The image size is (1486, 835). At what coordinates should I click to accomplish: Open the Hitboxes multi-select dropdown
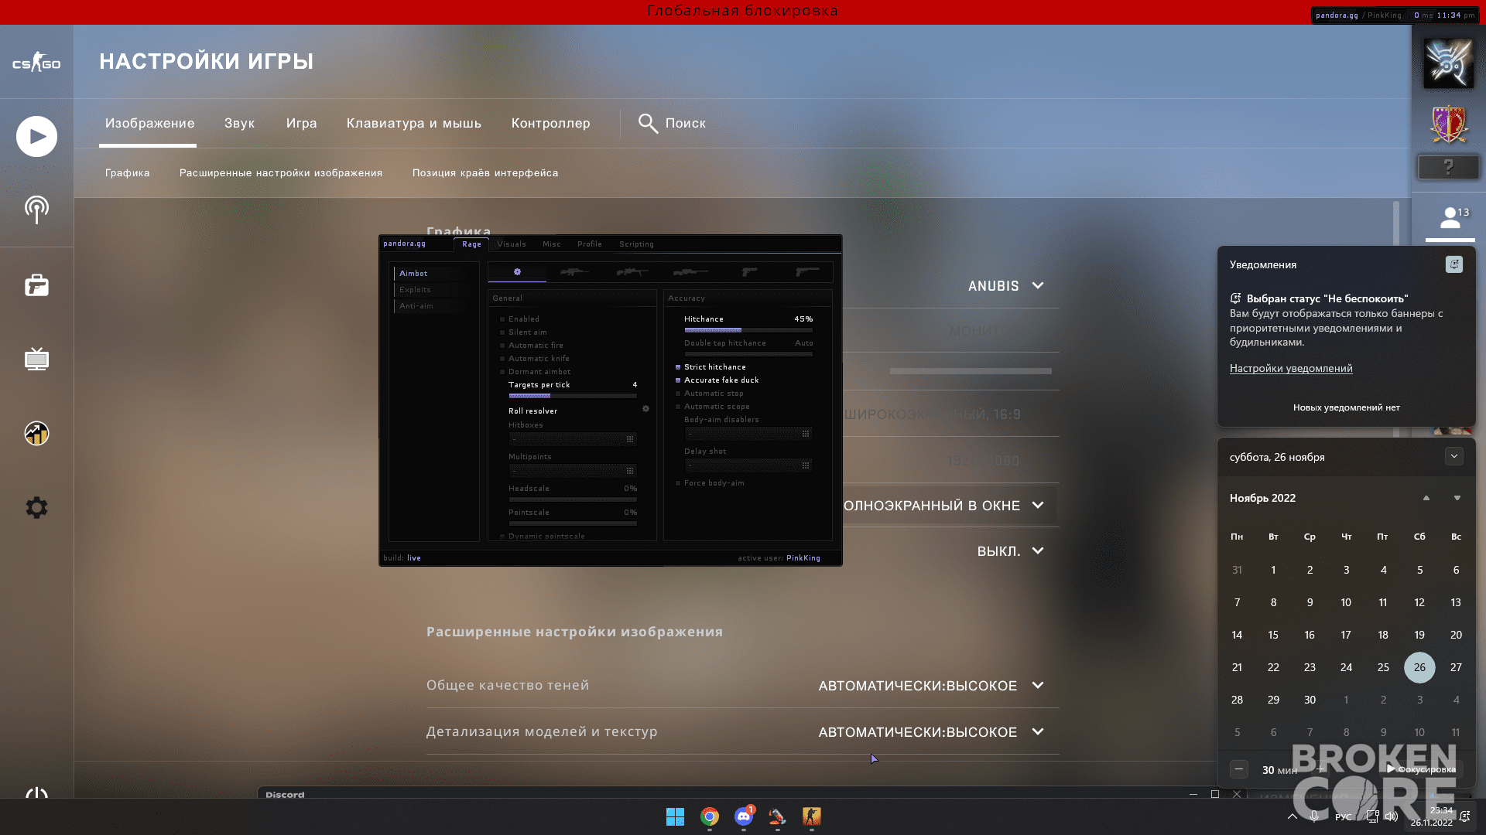coord(573,439)
